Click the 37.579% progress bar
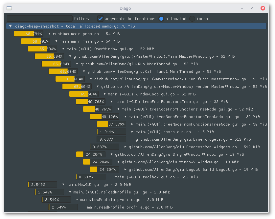275x219 pixels. coord(111,124)
